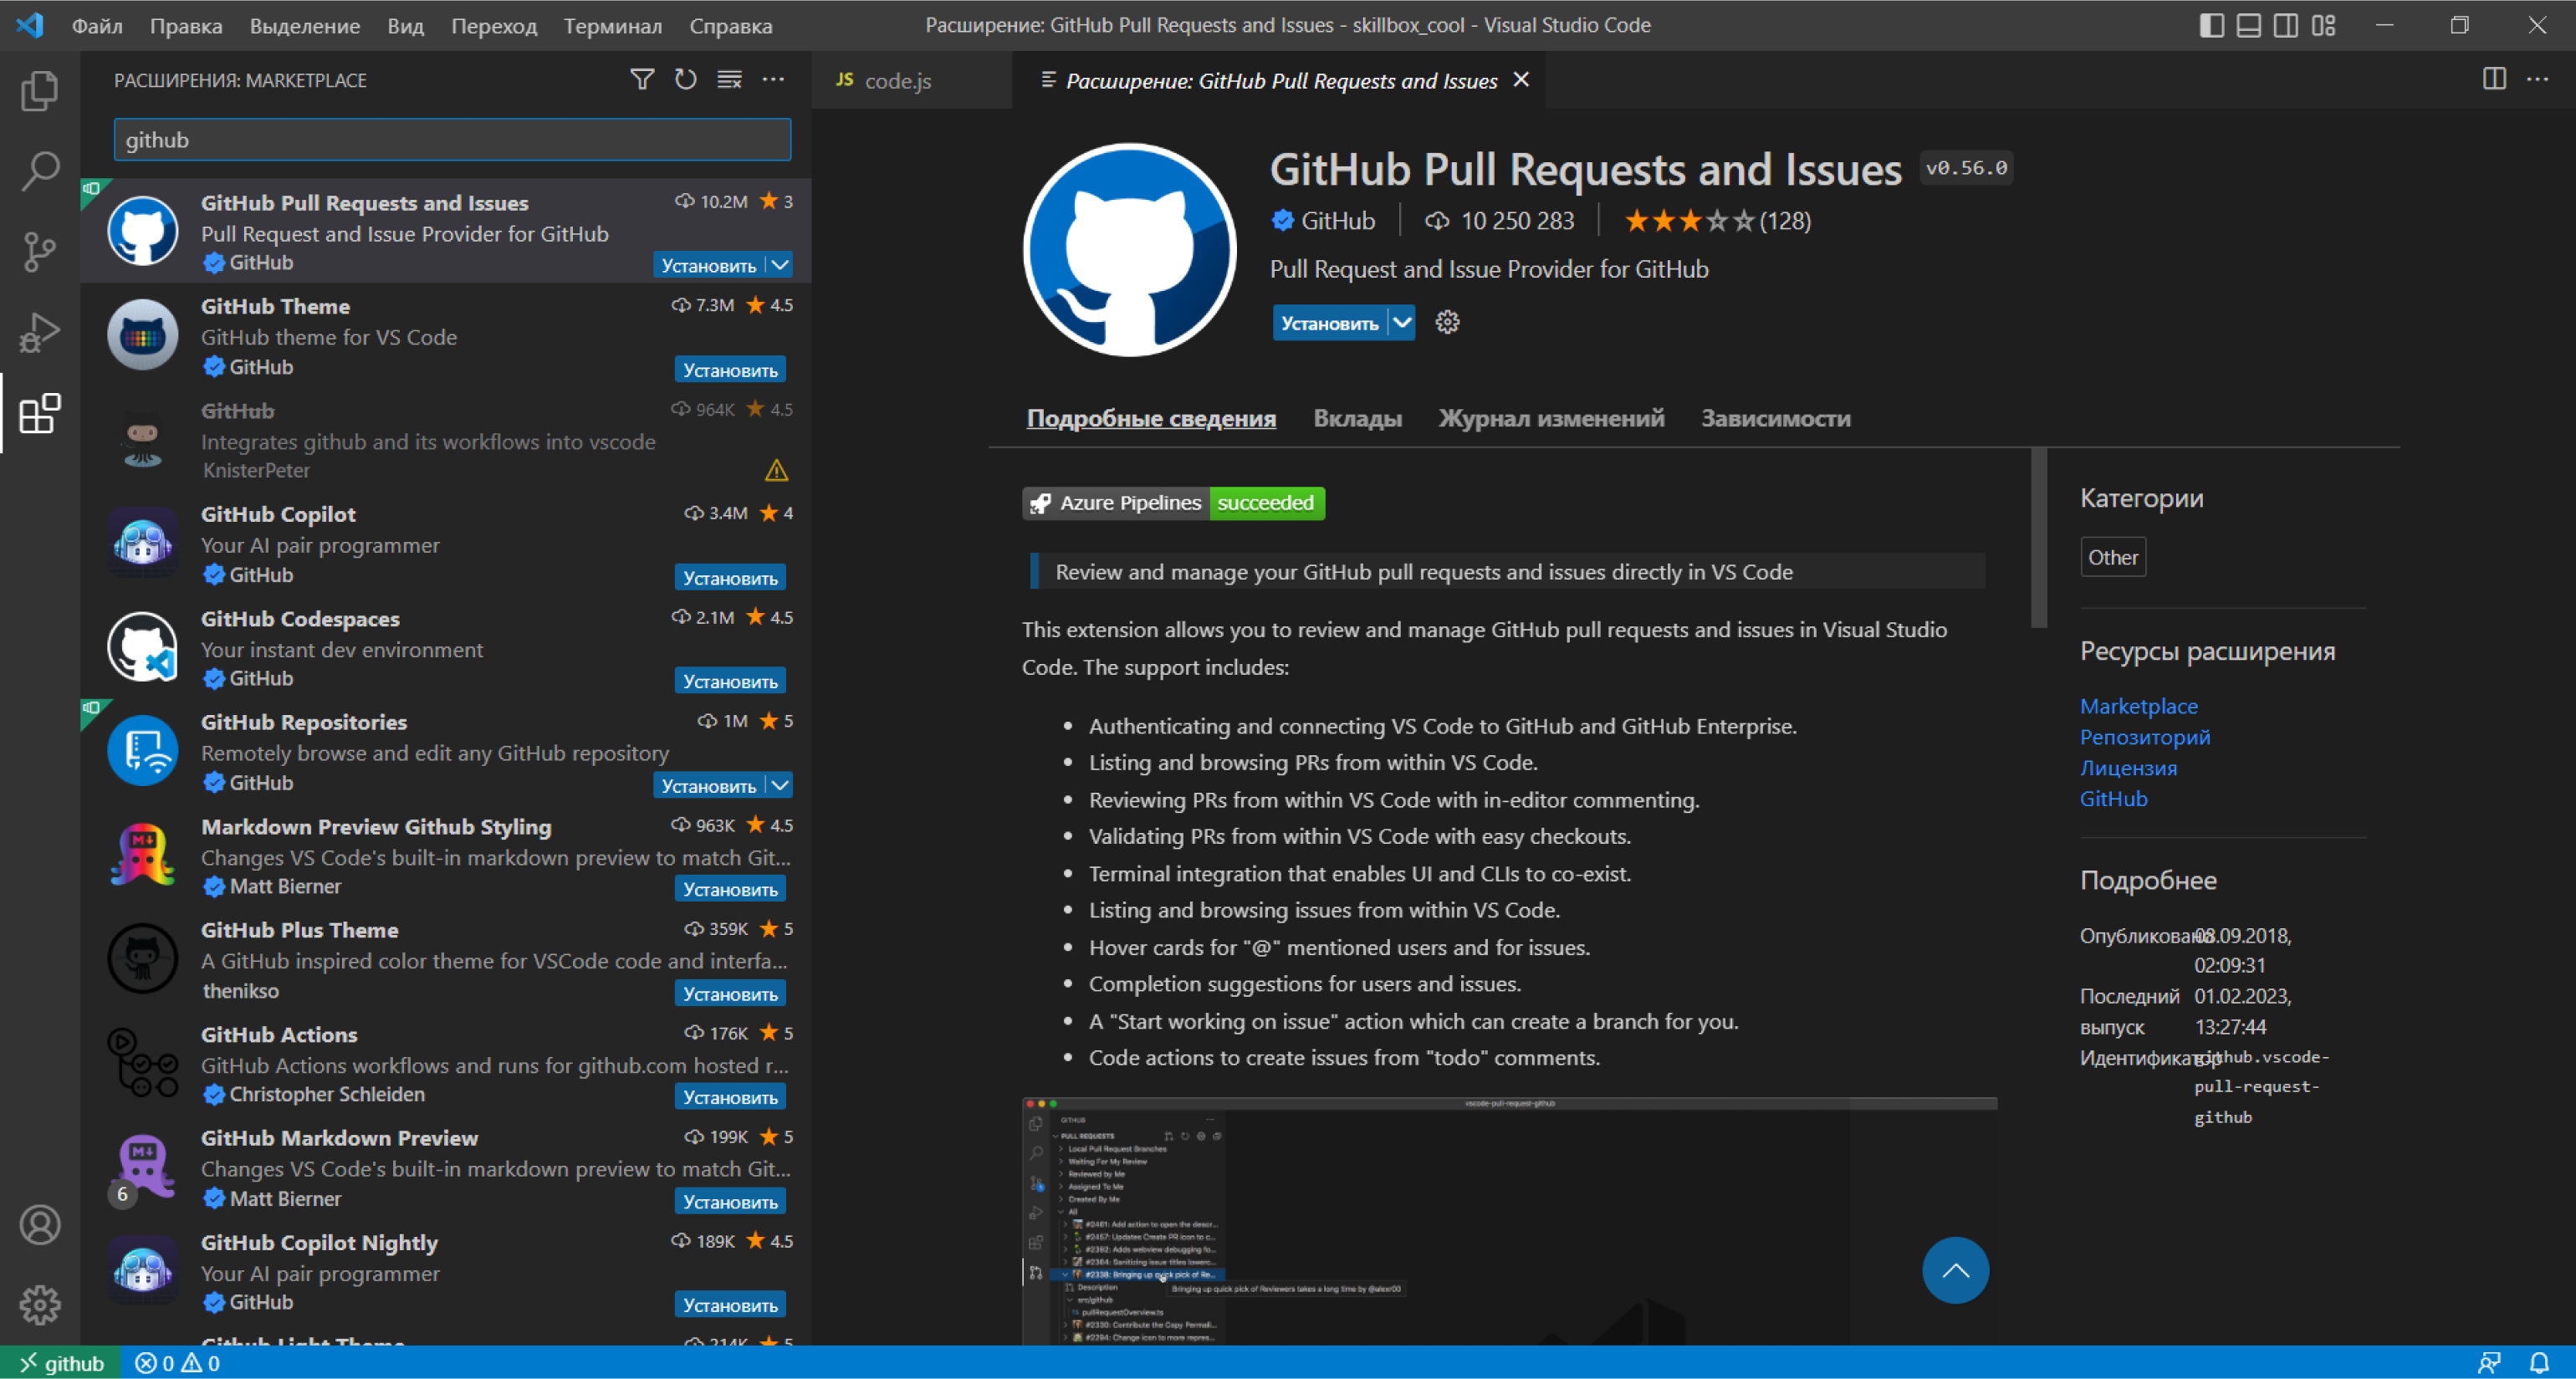Toggle the bottom panel layout

(2248, 25)
